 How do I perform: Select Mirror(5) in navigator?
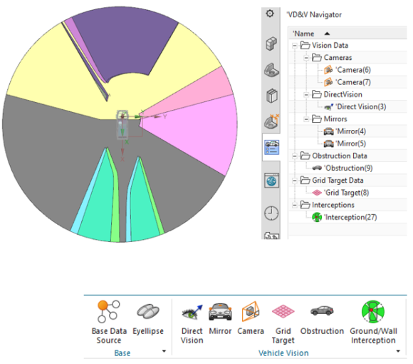click(x=351, y=143)
